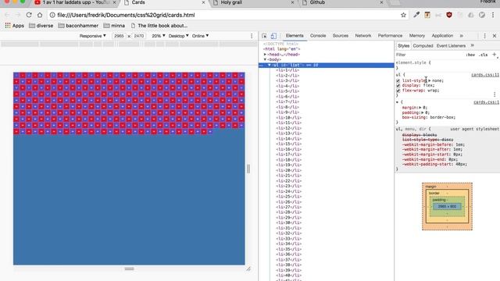The image size is (500, 281).
Task: Reload the page with the refresh icon
Action: (x=29, y=15)
